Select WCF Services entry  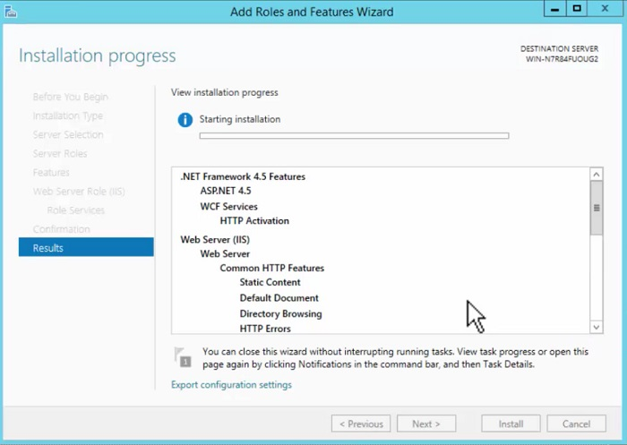(x=228, y=206)
